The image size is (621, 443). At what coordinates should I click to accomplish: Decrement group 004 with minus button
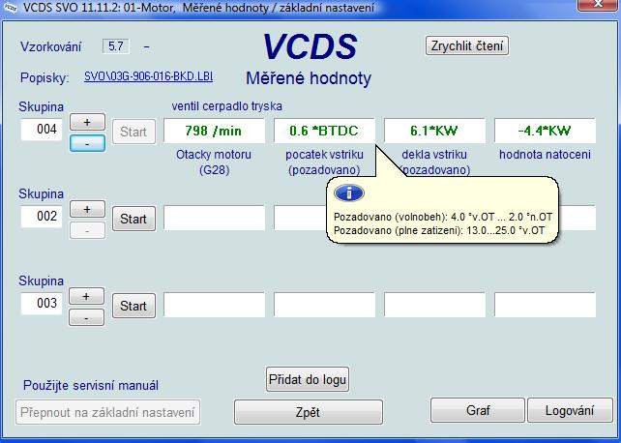[x=87, y=142]
